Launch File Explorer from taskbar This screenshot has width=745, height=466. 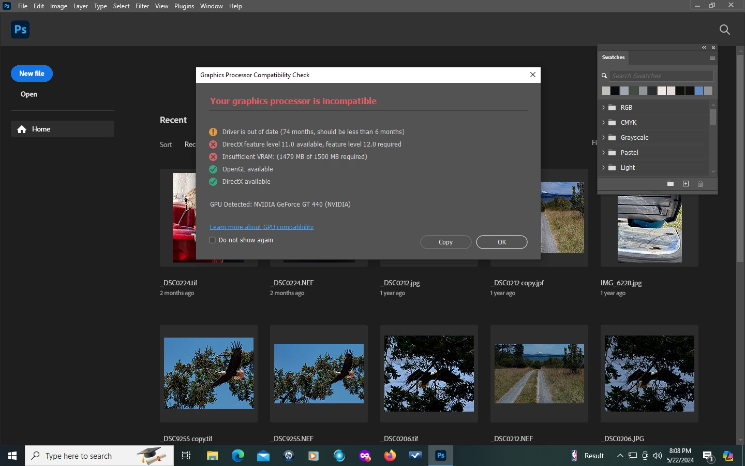click(x=213, y=456)
